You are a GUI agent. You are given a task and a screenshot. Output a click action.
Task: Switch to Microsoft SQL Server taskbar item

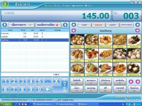coord(44,104)
